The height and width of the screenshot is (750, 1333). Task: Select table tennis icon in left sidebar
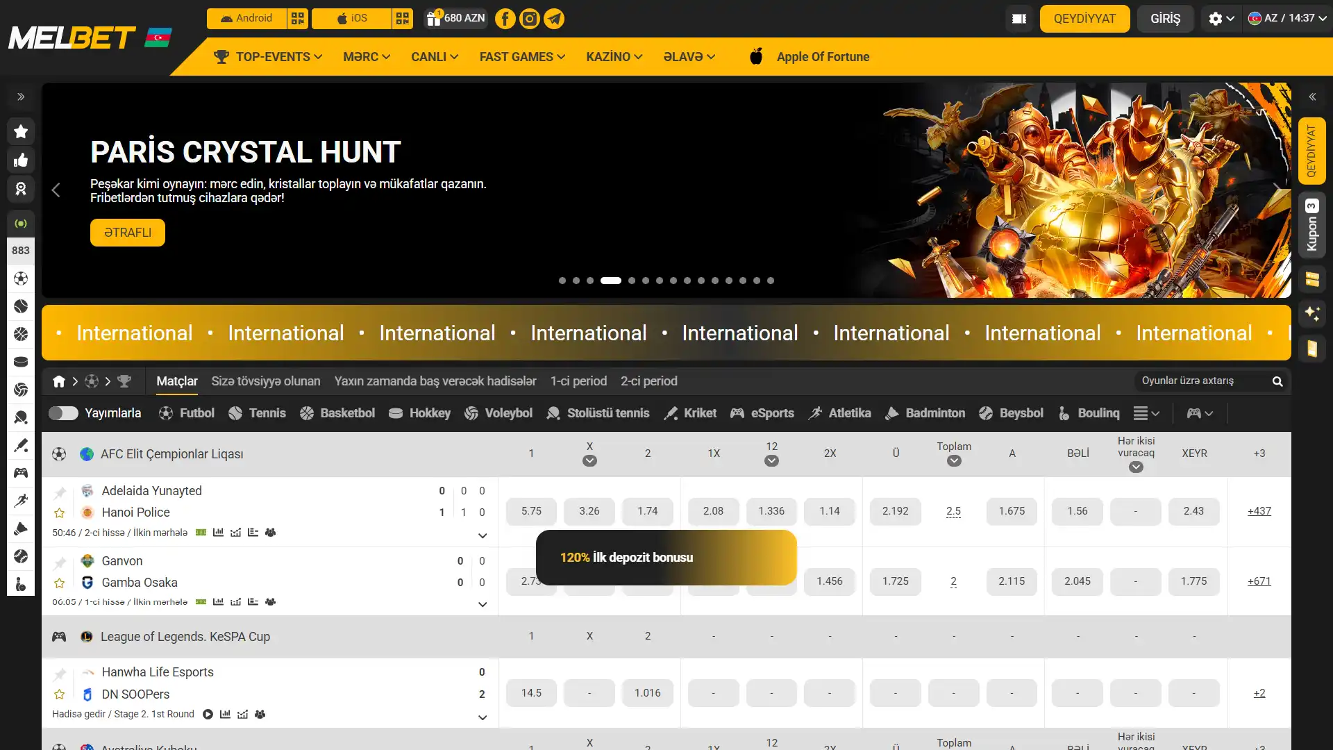21,417
